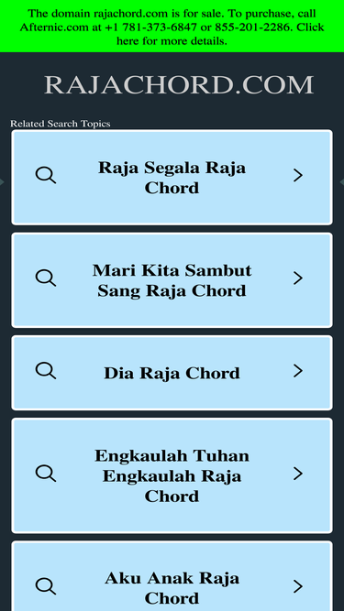The height and width of the screenshot is (611, 344).
Task: Click right chevron on Engkaulah Tuhan card
Action: (x=298, y=474)
